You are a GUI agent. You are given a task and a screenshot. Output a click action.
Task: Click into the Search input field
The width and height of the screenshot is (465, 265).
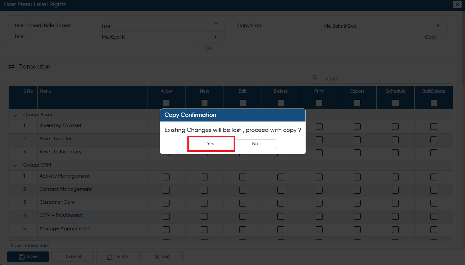point(387,79)
